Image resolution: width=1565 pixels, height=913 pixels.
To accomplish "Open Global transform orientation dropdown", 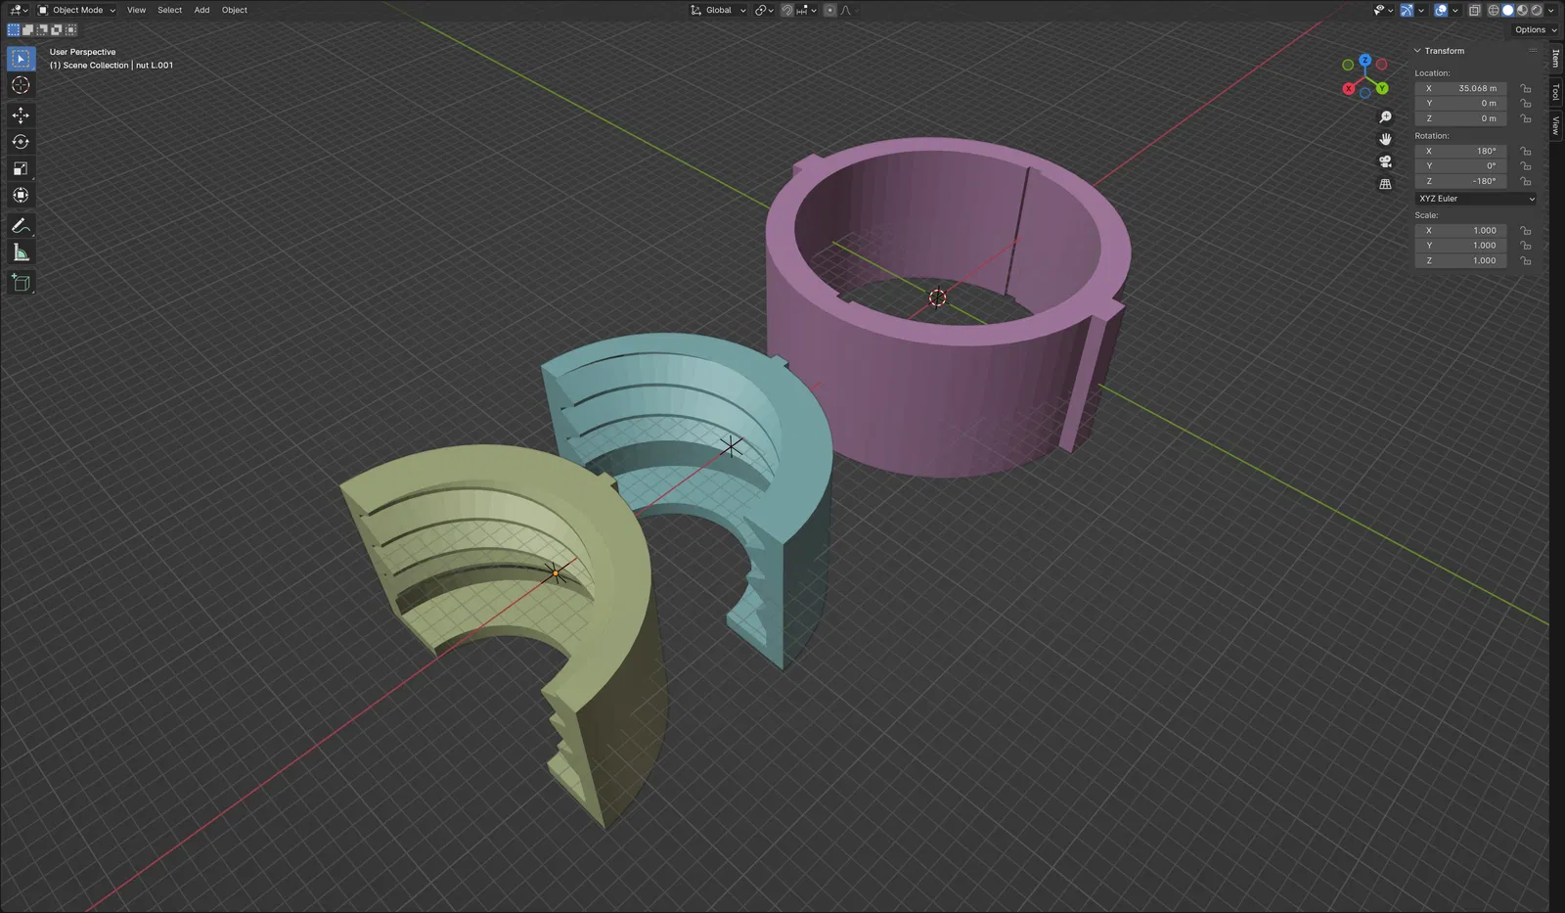I will coord(719,10).
